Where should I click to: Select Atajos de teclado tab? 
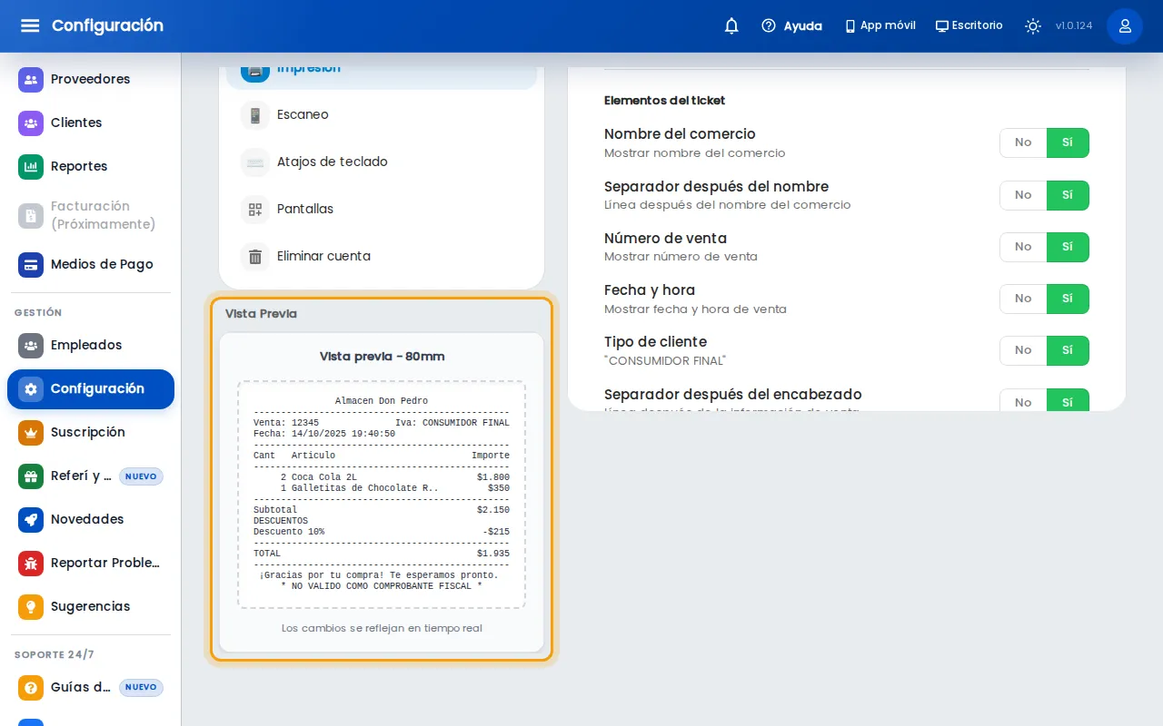click(382, 162)
